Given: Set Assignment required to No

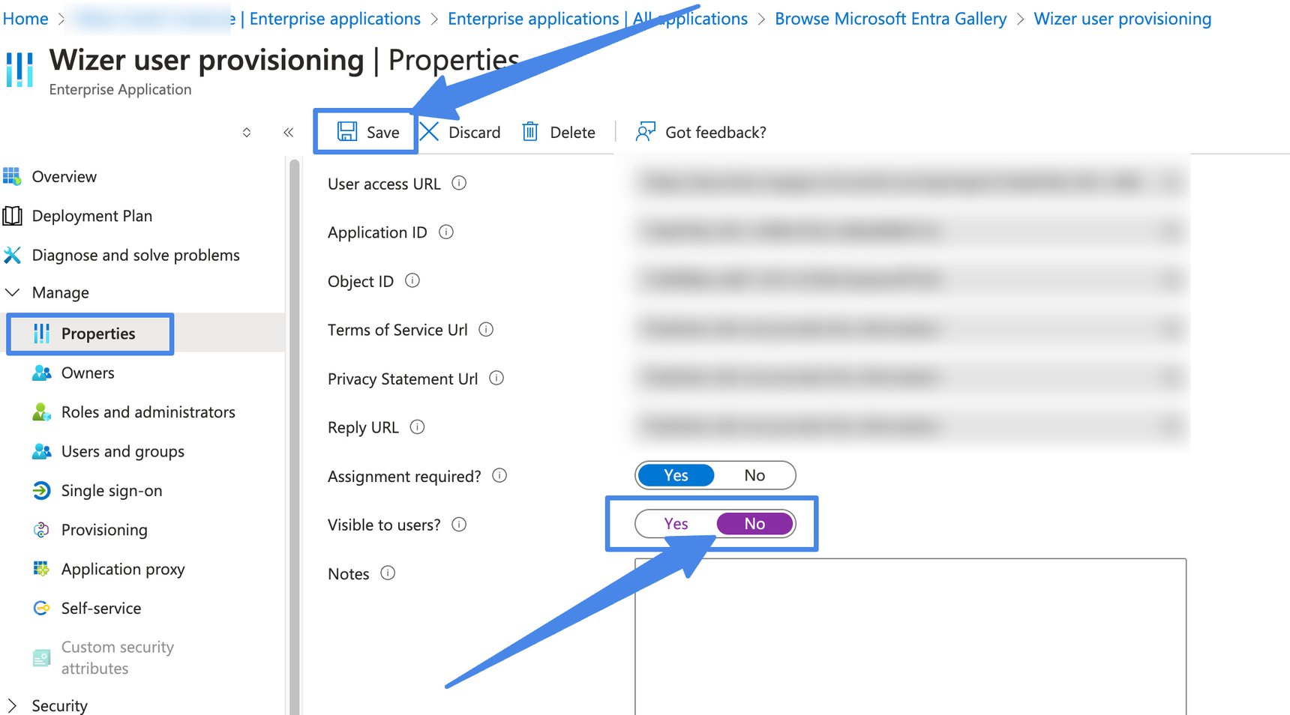Looking at the screenshot, I should [754, 475].
